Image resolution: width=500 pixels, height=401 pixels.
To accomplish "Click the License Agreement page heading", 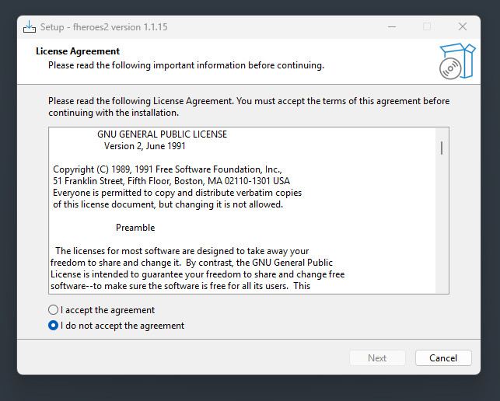I will [78, 51].
